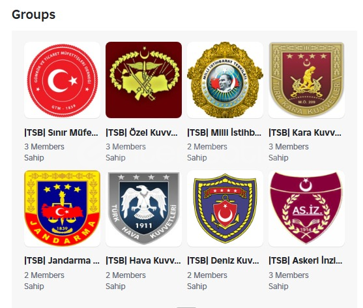Click 2 Members under Milli İstihbarat group
The width and height of the screenshot is (363, 308).
point(207,147)
